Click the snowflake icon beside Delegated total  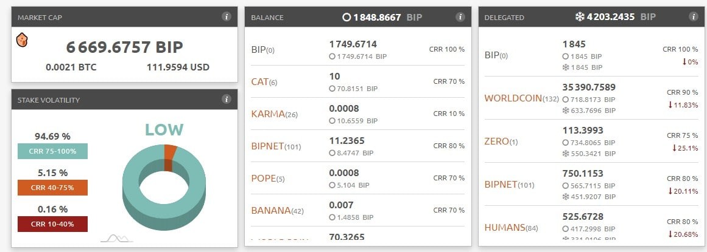pos(579,17)
